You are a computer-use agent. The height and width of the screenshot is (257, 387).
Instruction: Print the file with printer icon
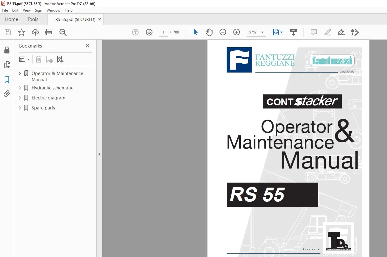(x=49, y=32)
